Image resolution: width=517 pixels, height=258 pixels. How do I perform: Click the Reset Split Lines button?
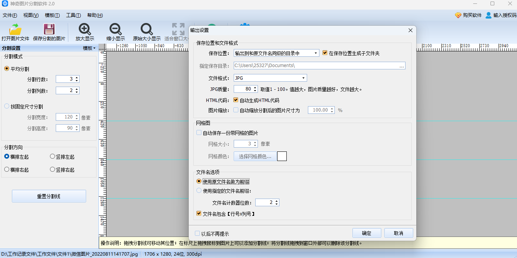click(49, 196)
